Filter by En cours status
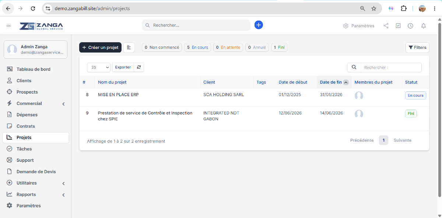Image resolution: width=442 pixels, height=218 pixels. click(x=197, y=47)
